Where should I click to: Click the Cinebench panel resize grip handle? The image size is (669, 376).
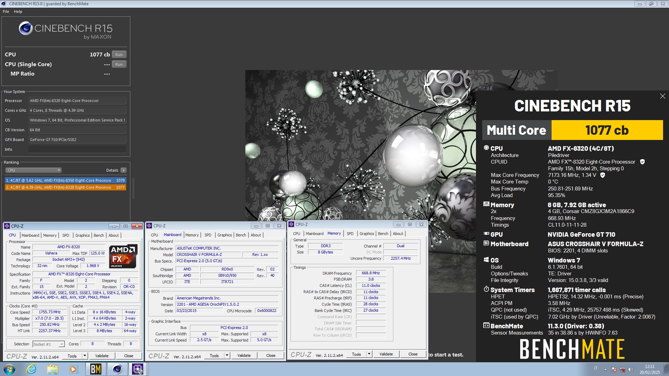click(133, 189)
